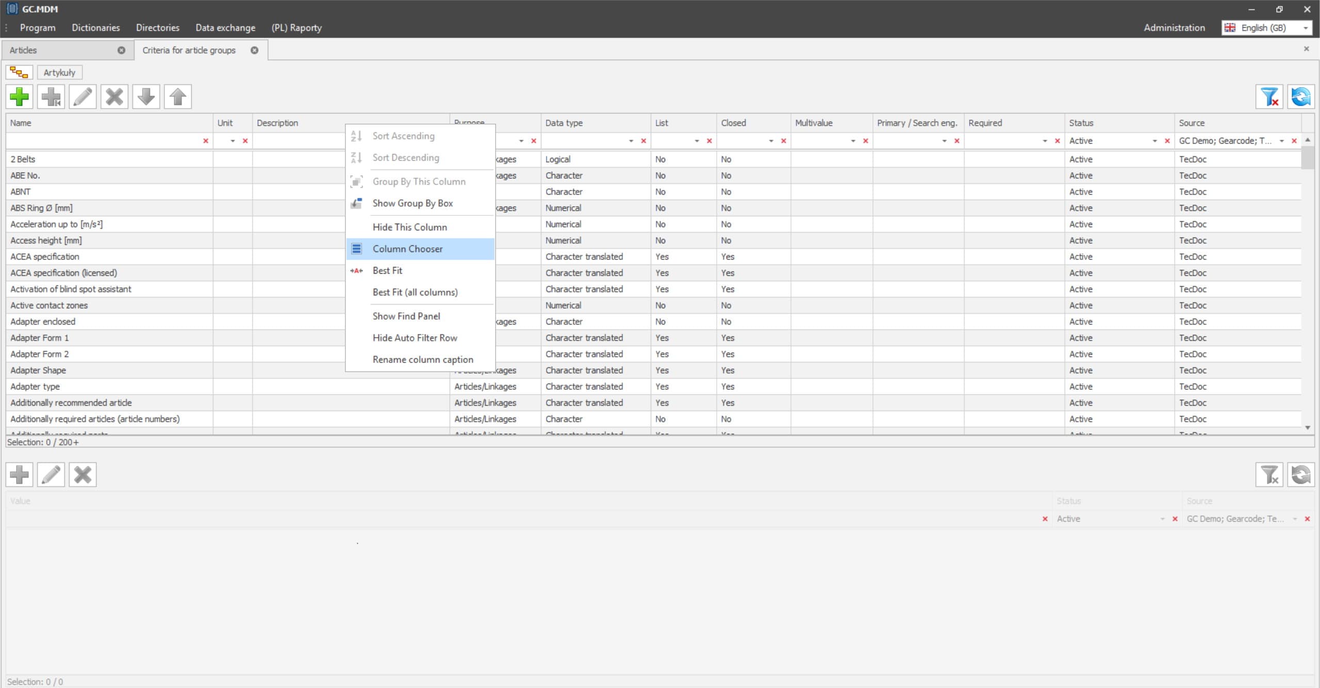Screen dimensions: 1320x688
Task: Refresh the upper grid with refresh icon
Action: tap(1300, 97)
